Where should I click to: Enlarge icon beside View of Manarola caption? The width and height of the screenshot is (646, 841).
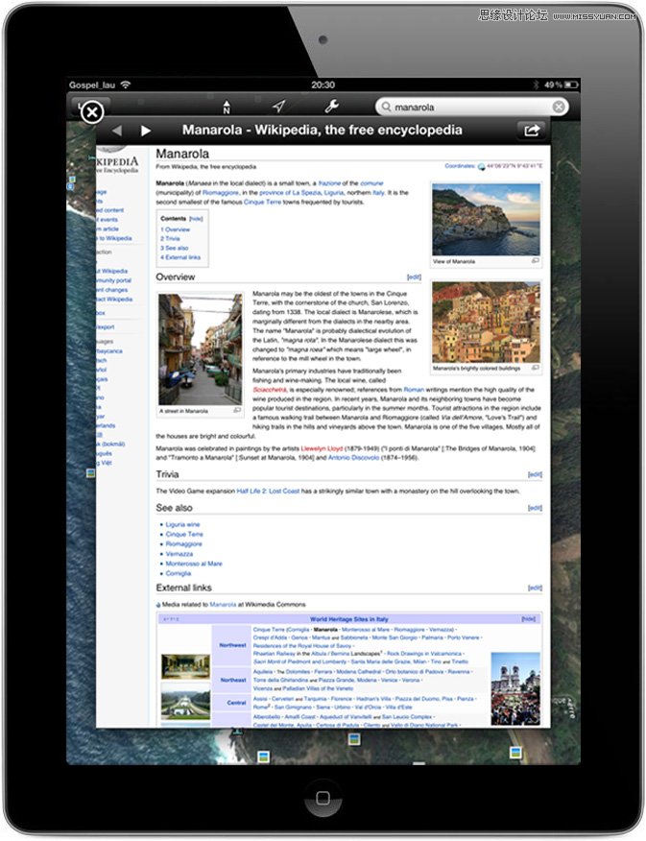(535, 261)
